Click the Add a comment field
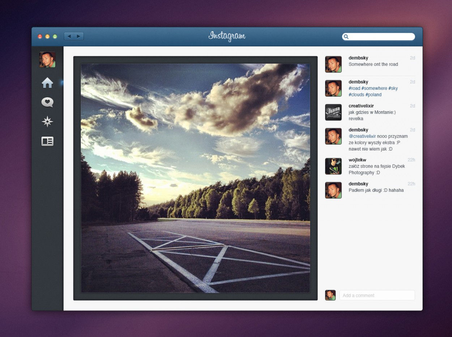Viewport: 452px width, 337px height. click(377, 295)
